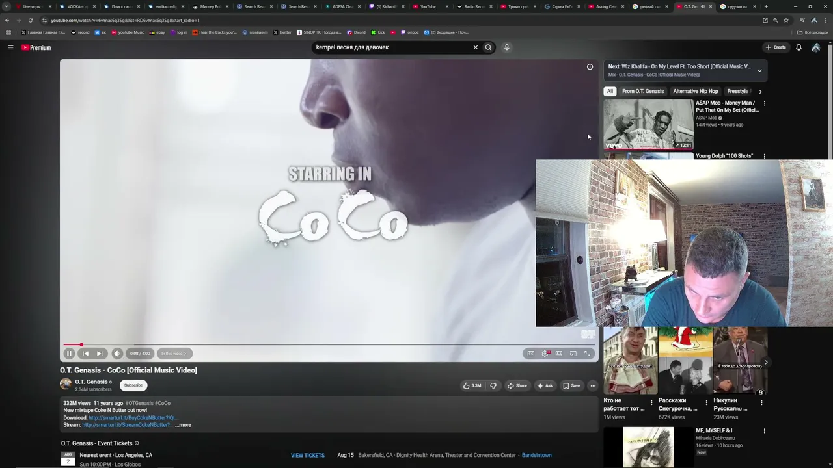Select the Alternative Hip Hop chip

click(696, 91)
